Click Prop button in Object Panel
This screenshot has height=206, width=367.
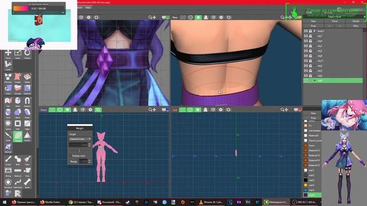[x=314, y=26]
